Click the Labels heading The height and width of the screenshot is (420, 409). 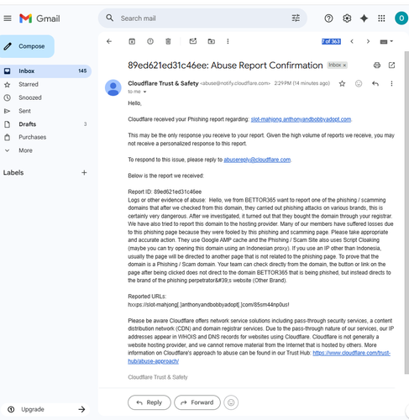[13, 172]
